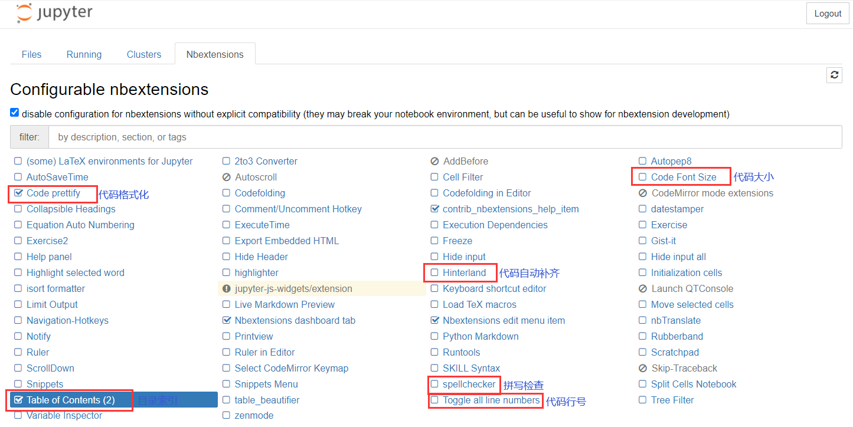Screen dimensions: 853x427
Task: Click the Logout button
Action: [828, 14]
